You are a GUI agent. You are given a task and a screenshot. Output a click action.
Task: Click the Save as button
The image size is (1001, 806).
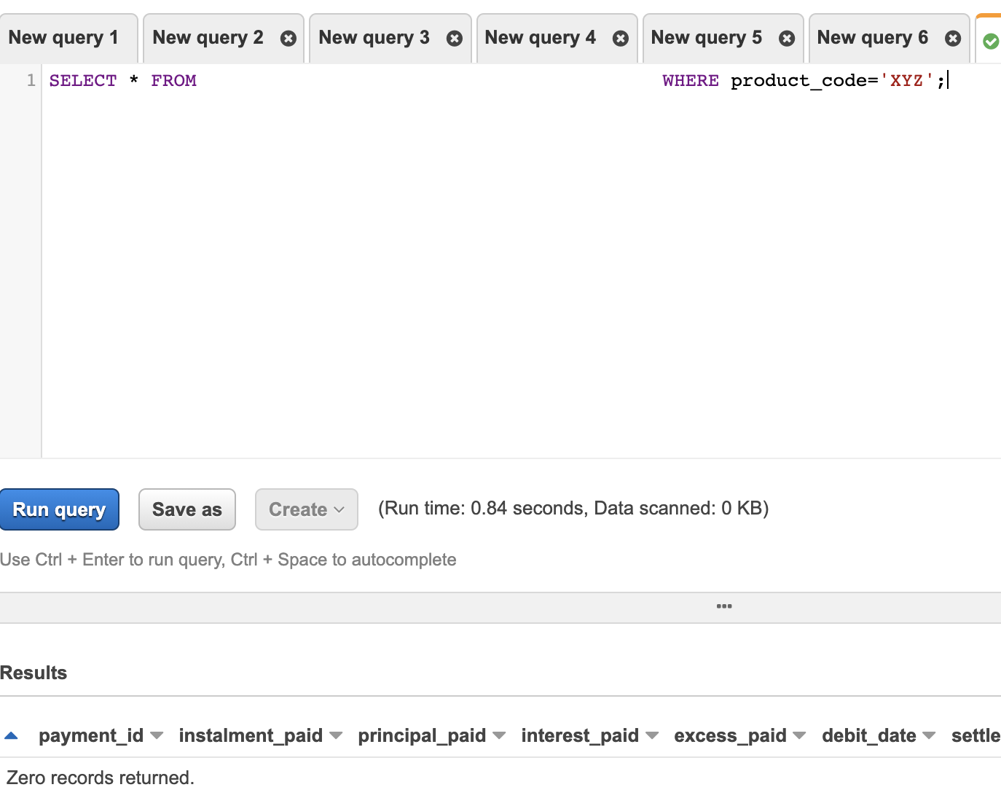[x=187, y=509]
